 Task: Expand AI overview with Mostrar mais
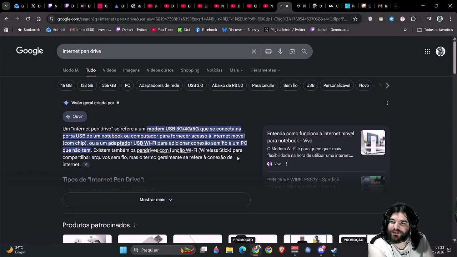[x=156, y=200]
